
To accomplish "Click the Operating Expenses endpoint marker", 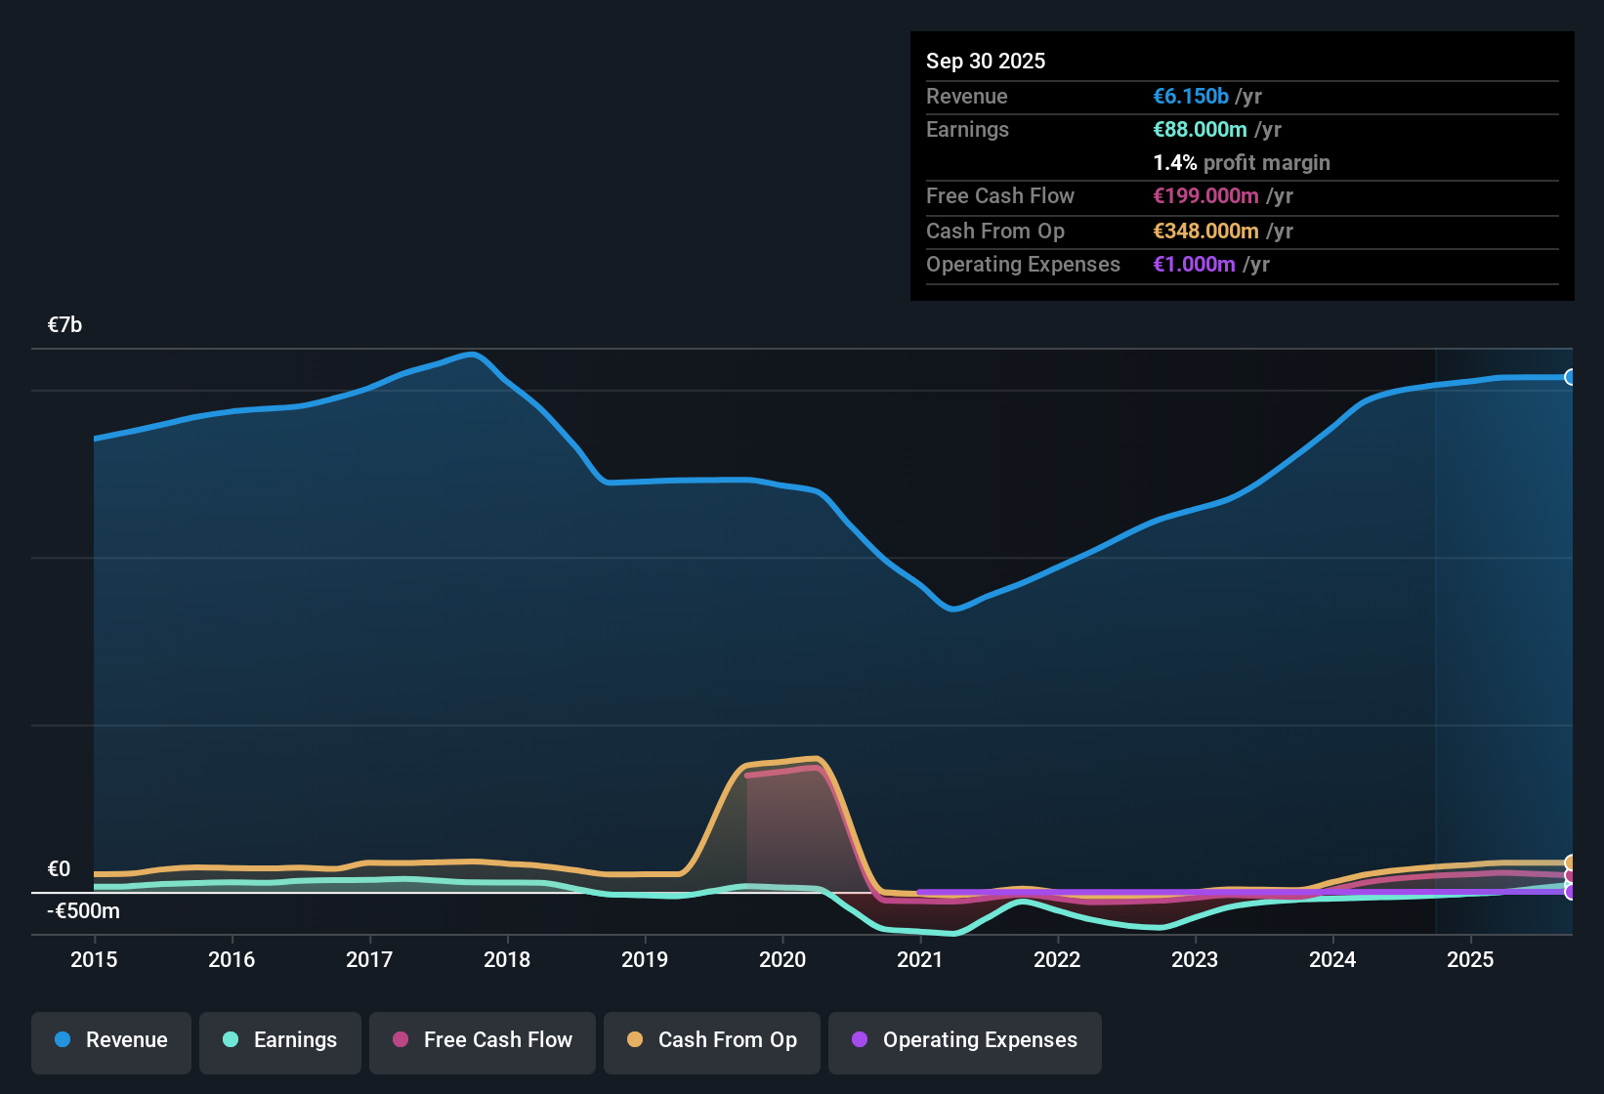I will tap(1571, 892).
